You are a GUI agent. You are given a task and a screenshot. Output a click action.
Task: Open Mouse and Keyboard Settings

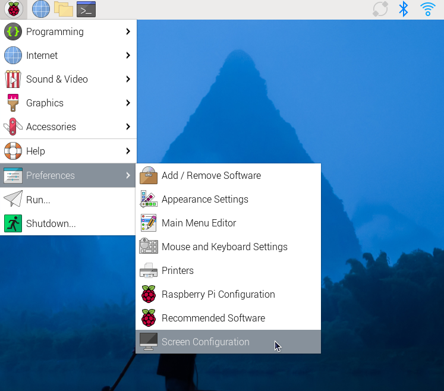[228, 247]
